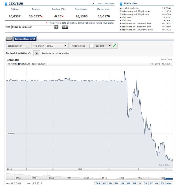This screenshot has width=176, height=185.
Task: Select the 5D time range
Action: pos(116,183)
